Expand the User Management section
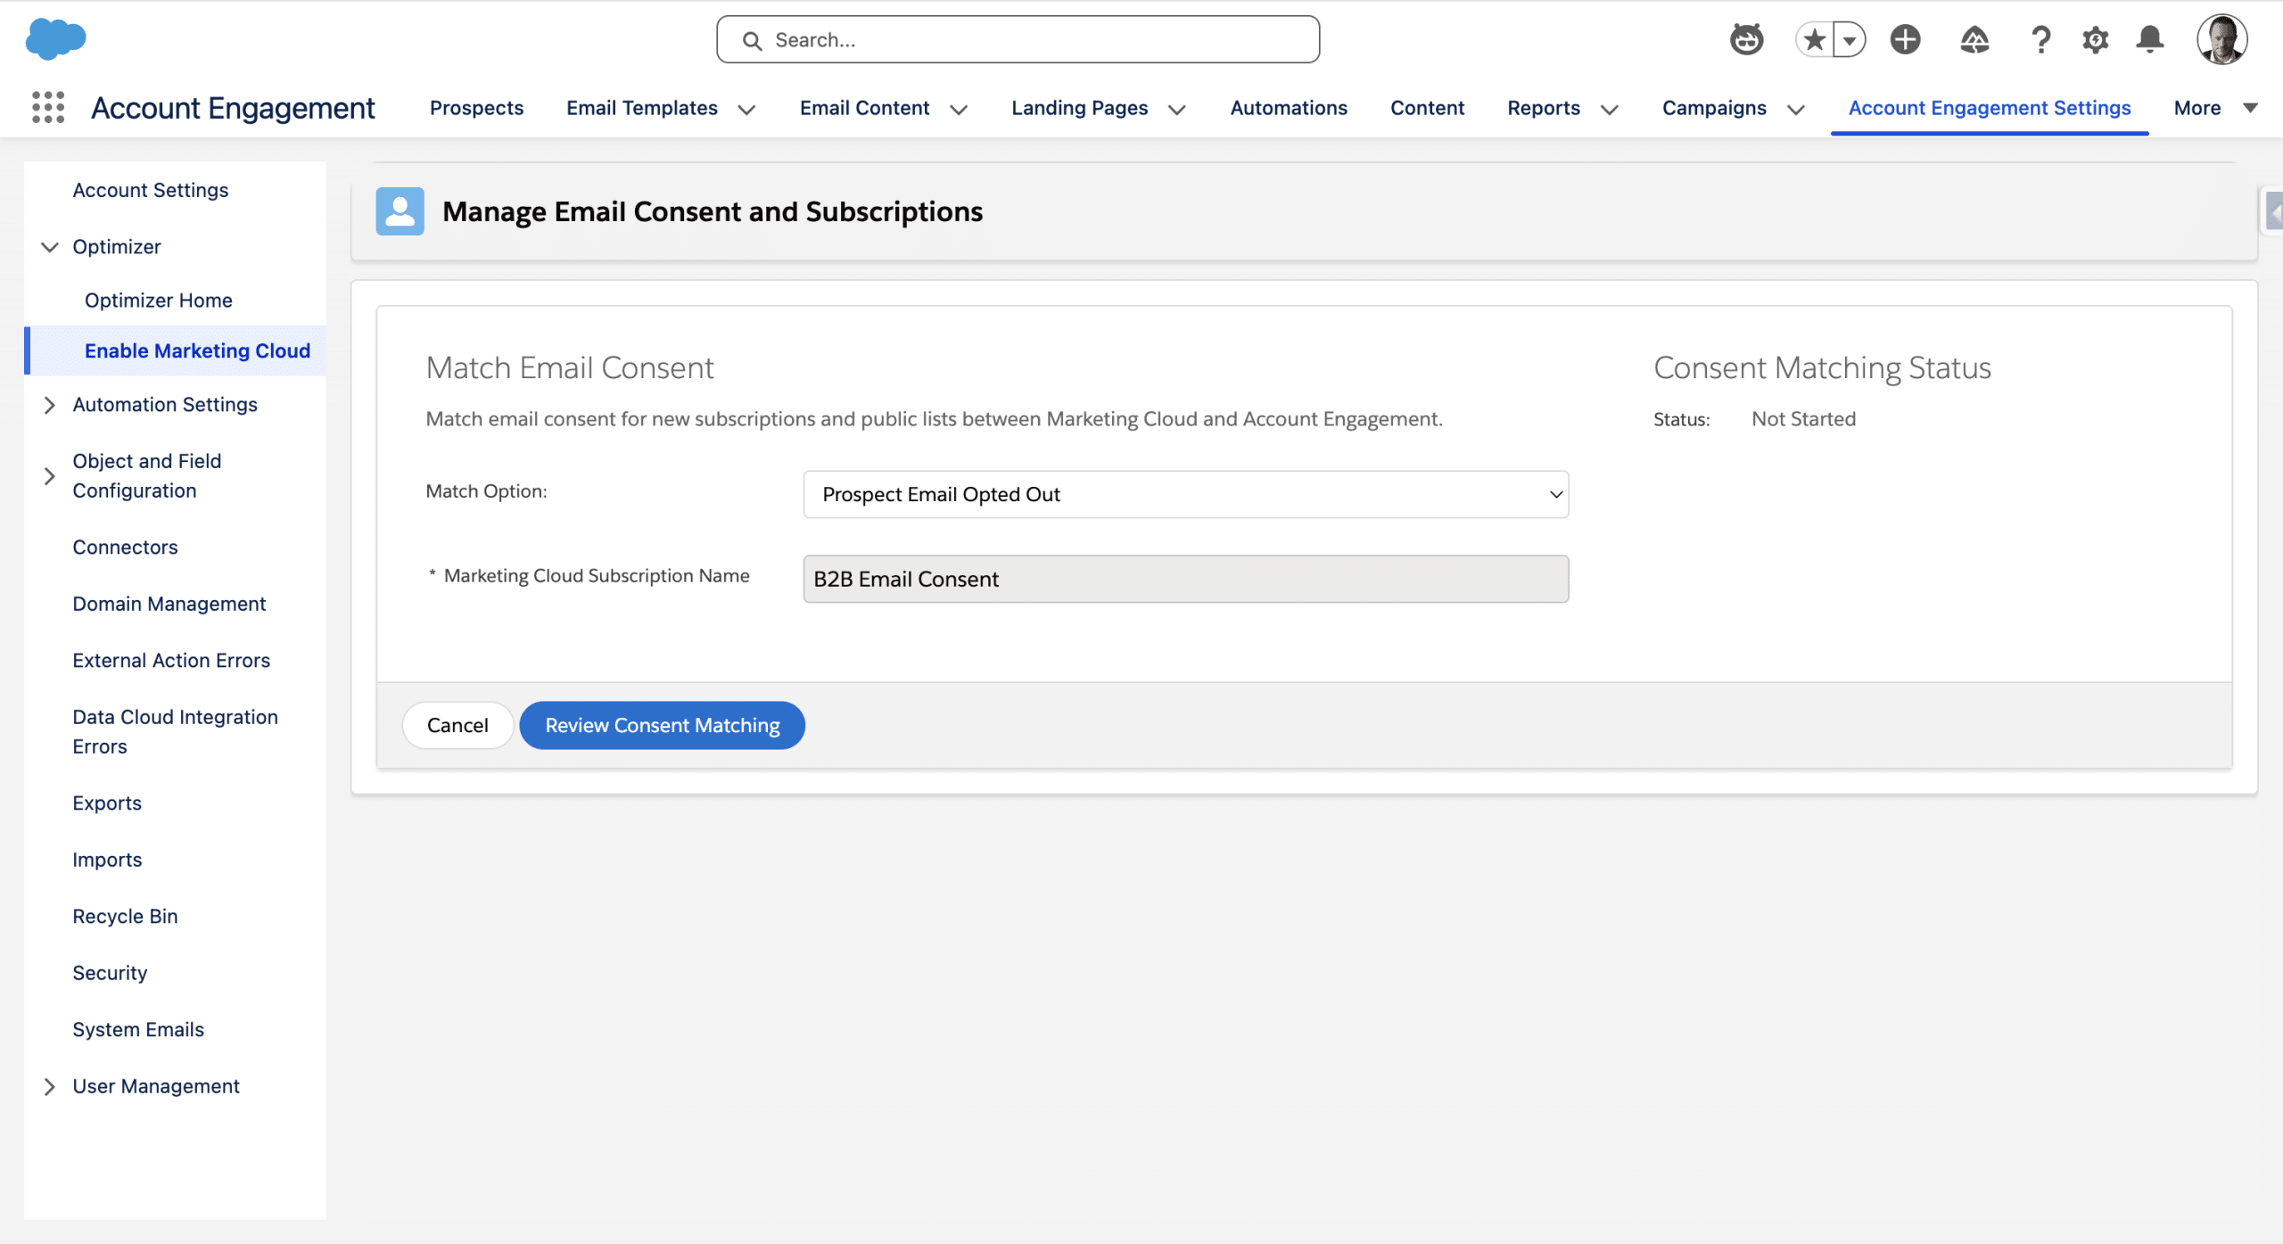This screenshot has height=1244, width=2283. point(50,1086)
